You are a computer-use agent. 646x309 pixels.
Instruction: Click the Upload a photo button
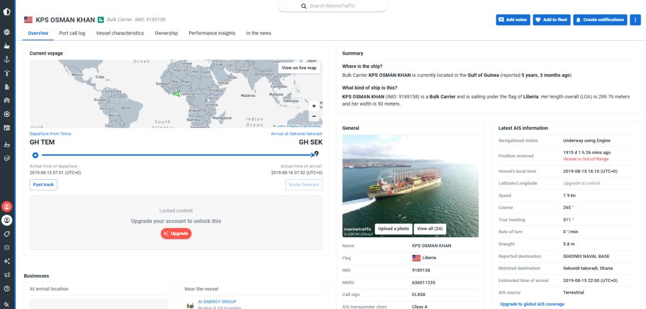pyautogui.click(x=393, y=229)
